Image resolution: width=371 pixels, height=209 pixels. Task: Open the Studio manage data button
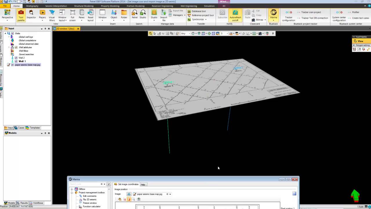click(154, 16)
